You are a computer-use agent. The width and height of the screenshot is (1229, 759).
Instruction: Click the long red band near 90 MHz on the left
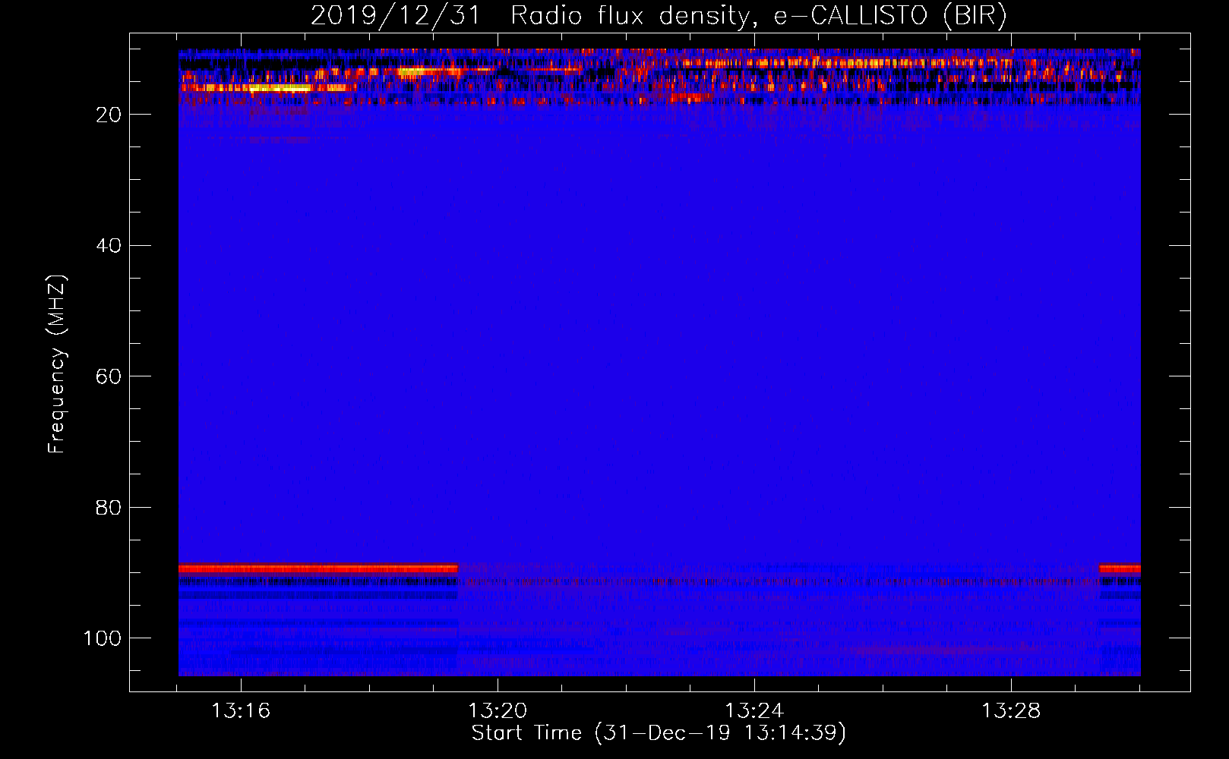318,568
